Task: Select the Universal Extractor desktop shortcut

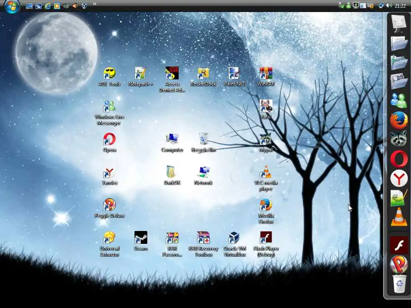Action: 109,244
